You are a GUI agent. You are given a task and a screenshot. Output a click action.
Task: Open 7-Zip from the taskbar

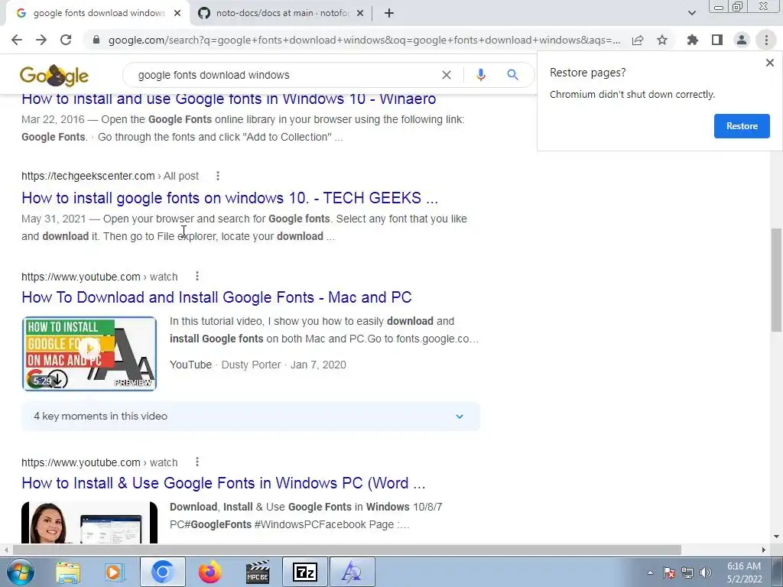pyautogui.click(x=305, y=572)
